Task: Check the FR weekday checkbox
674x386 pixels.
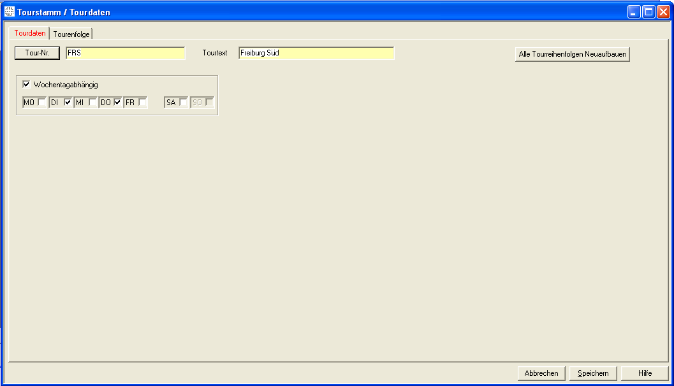Action: pyautogui.click(x=142, y=102)
